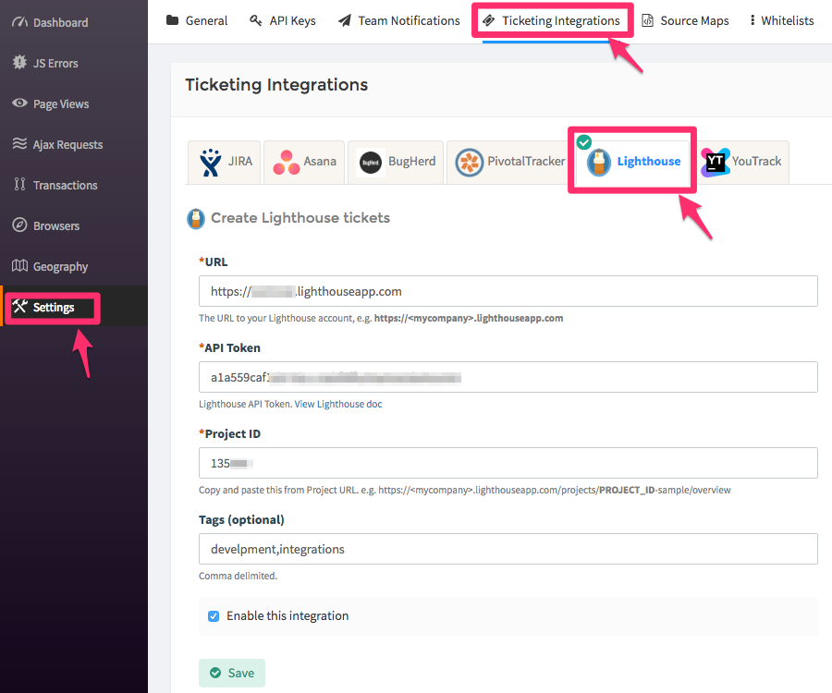Open the Whitelists tab

coord(781,20)
